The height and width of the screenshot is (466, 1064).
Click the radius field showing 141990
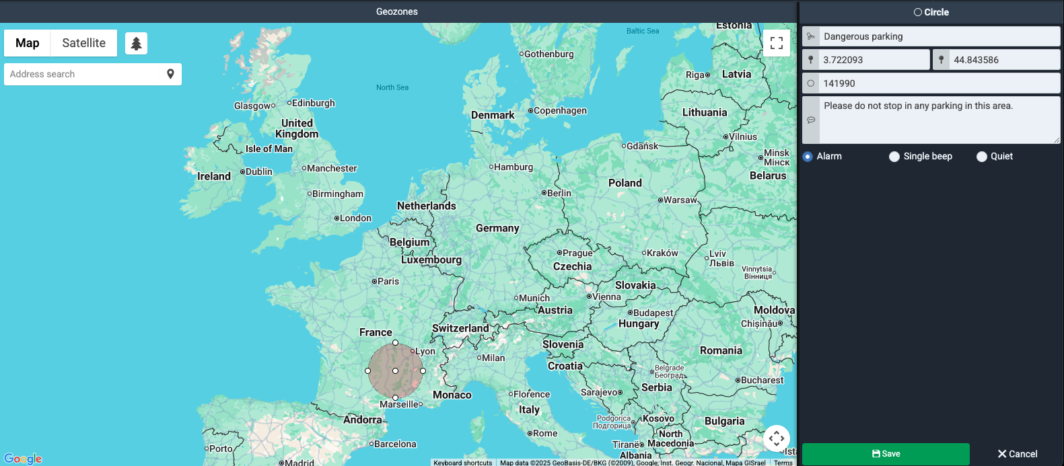point(939,83)
